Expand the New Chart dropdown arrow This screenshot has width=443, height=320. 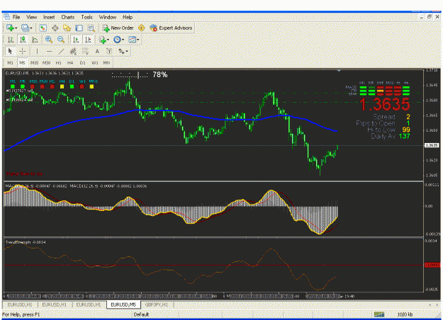[x=16, y=28]
